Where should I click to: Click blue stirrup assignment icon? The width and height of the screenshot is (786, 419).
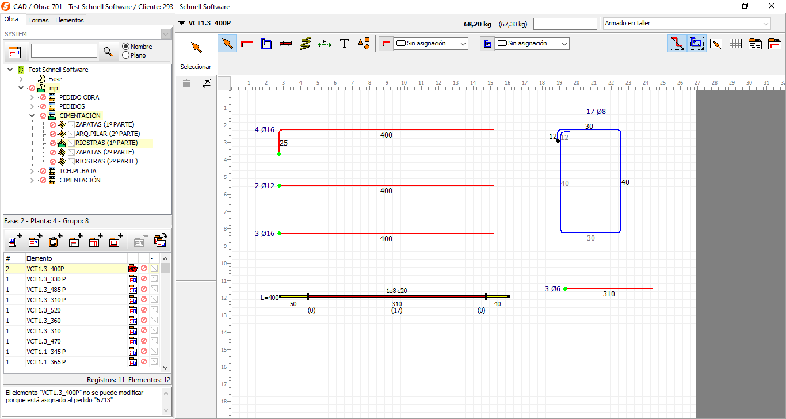pos(487,43)
